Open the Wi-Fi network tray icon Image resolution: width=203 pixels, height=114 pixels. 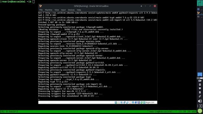coord(200,88)
